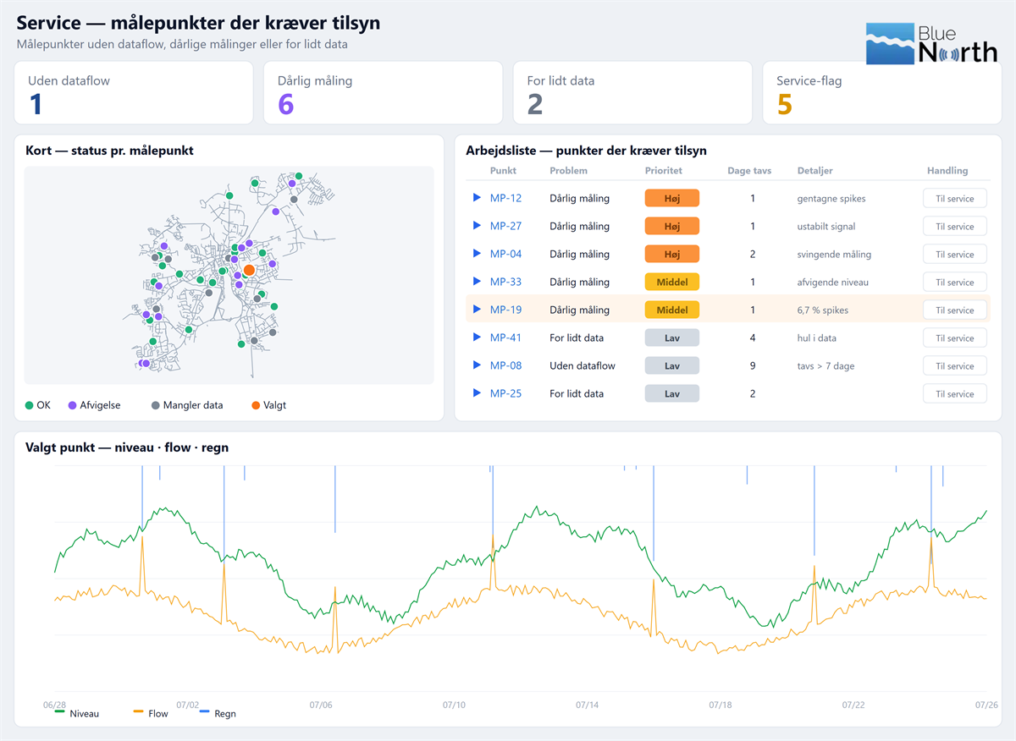Screen dimensions: 1016x741
Task: Open the MP-12 link
Action: 505,199
